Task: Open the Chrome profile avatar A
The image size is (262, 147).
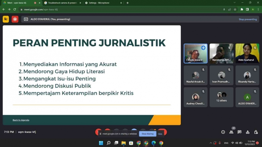Action: pos(253,10)
